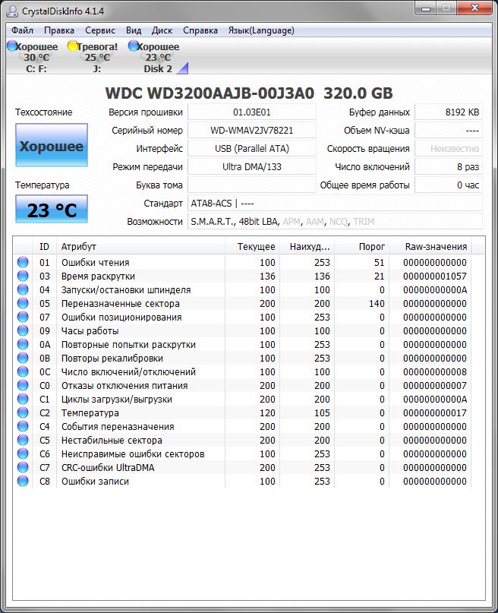Switch to the Disk 2 label
This screenshot has height=613, width=498.
tap(158, 69)
